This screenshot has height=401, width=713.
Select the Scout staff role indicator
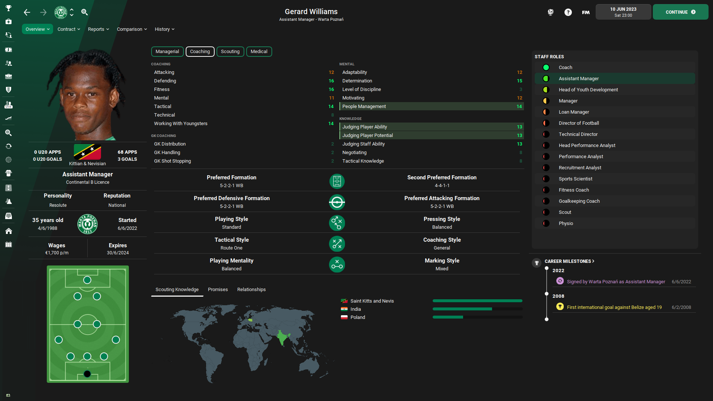click(x=546, y=212)
